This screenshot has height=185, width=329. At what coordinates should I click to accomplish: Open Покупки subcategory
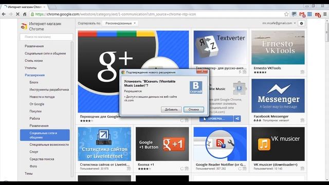click(35, 112)
